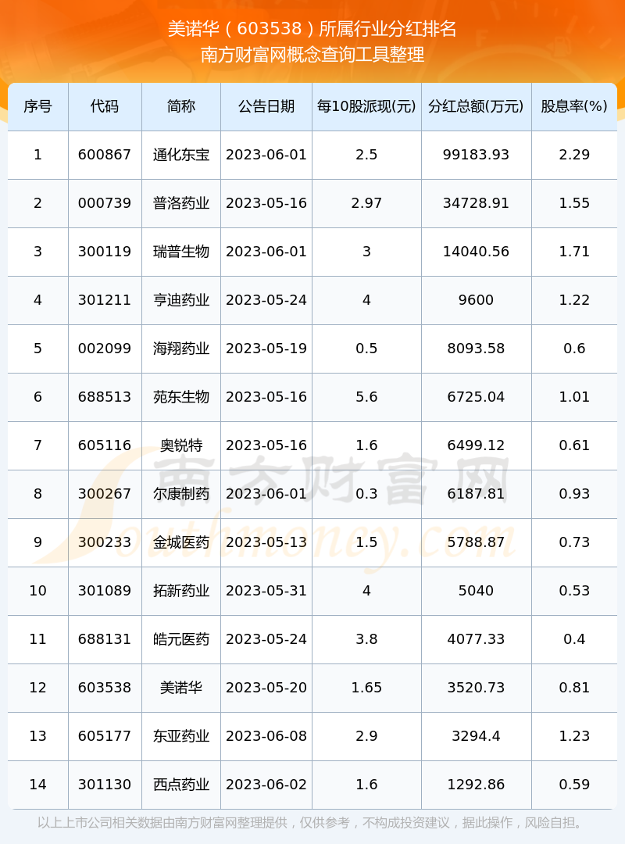The image size is (625, 844).
Task: Select stock code 300267
Action: [105, 494]
